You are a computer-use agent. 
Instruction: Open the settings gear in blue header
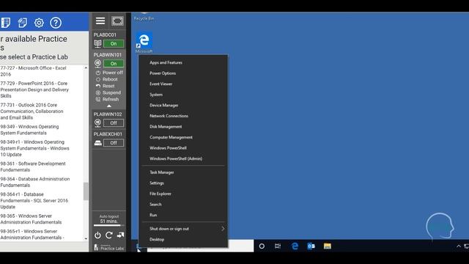point(39,23)
